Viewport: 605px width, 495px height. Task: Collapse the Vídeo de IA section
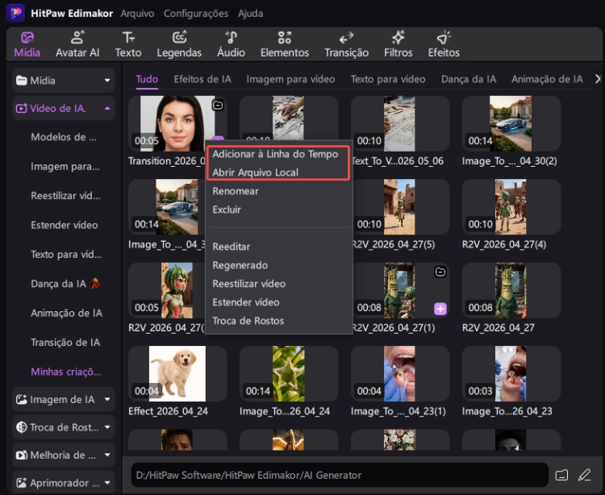64,108
